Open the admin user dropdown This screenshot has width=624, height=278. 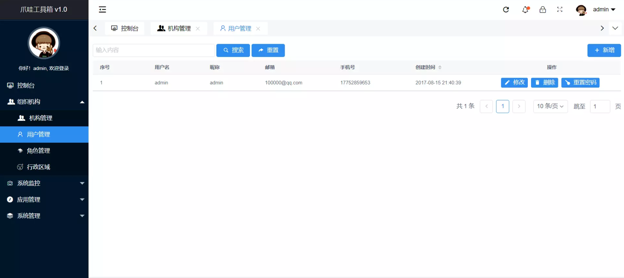click(604, 10)
